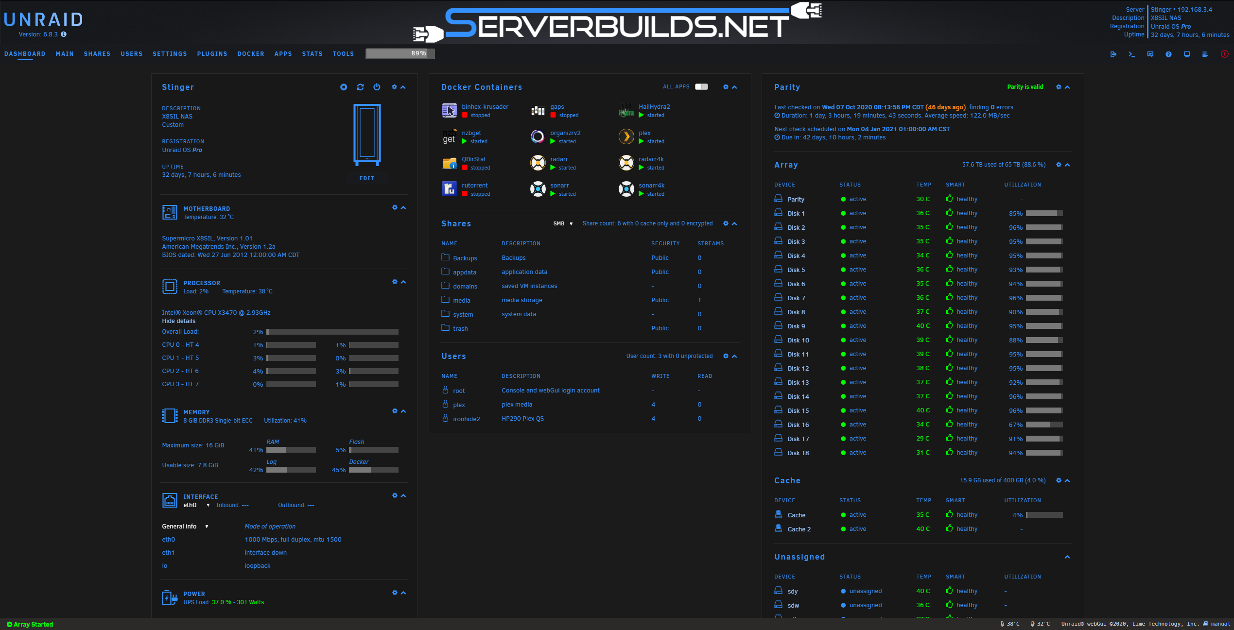Viewport: 1234px width, 630px height.
Task: Open the DOCKER menu tab
Action: coord(251,54)
